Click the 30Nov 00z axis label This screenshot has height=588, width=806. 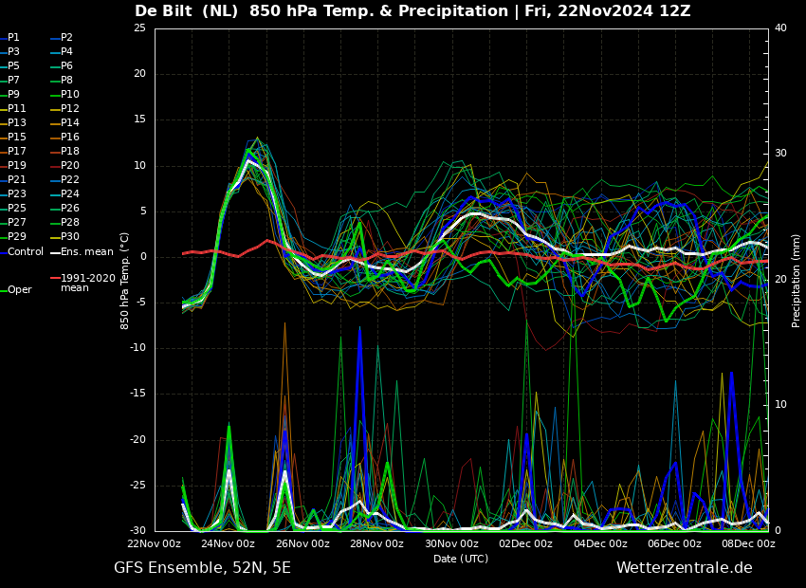(452, 543)
